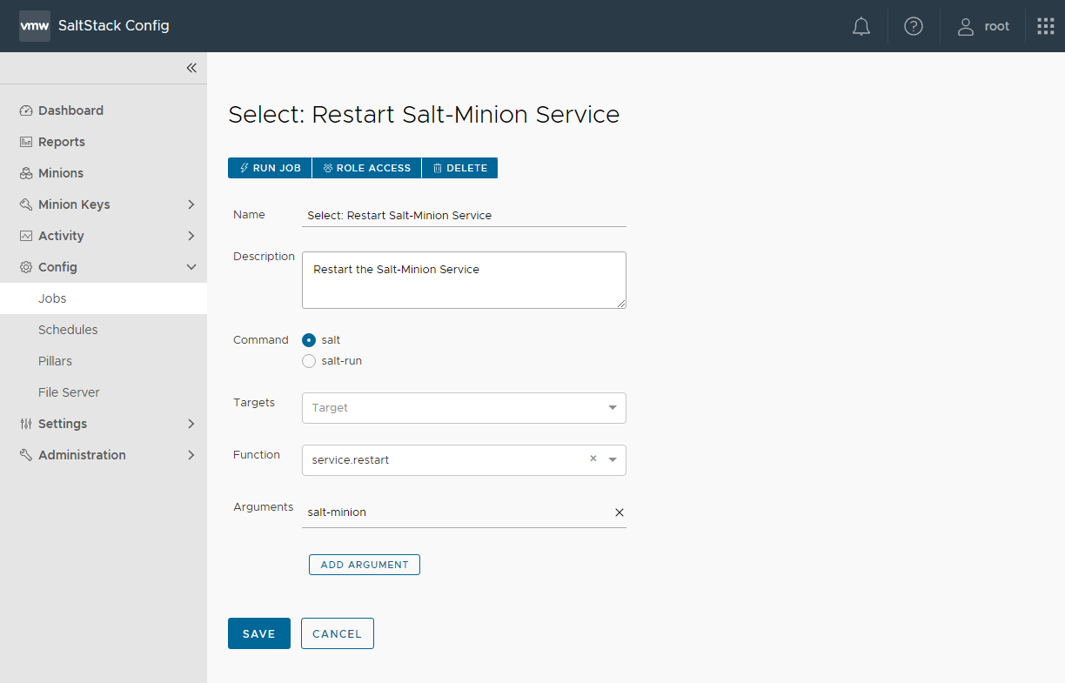
Task: Select the salt-run command radio button
Action: click(309, 361)
